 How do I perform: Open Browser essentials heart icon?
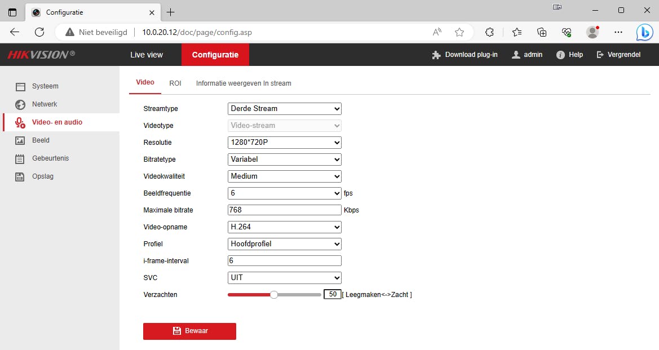tap(567, 32)
